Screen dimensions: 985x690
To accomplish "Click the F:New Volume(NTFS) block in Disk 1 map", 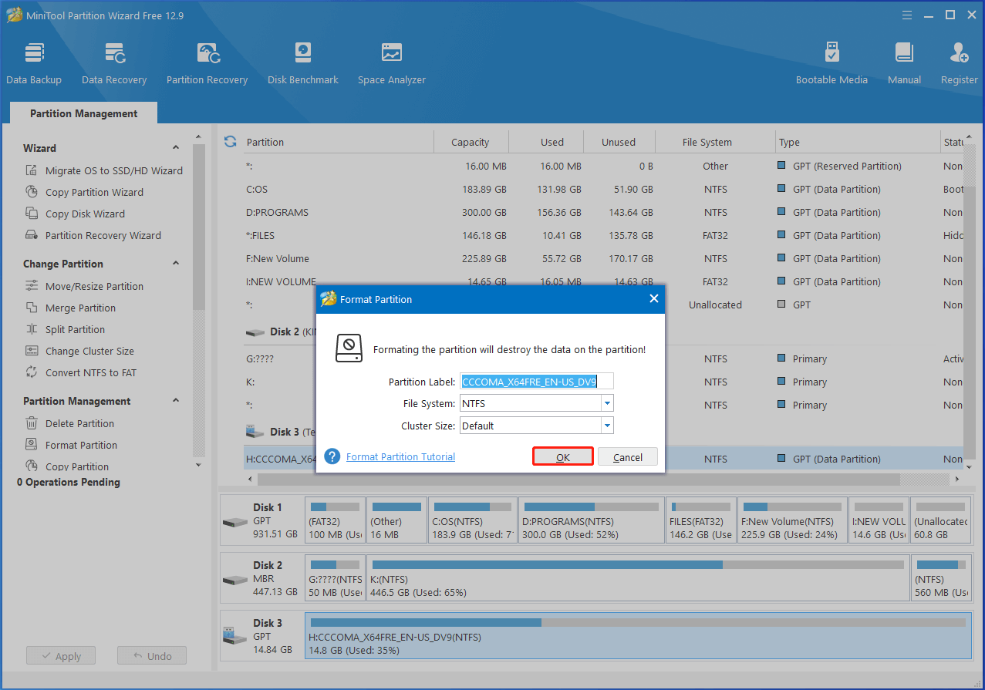I will pyautogui.click(x=791, y=520).
